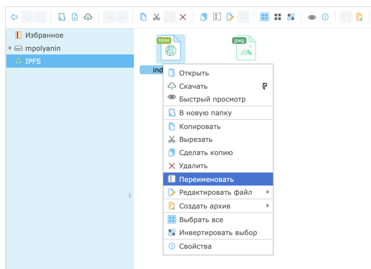Click the info properties icon in the toolbar
Image resolution: width=371 pixels, height=269 pixels.
325,17
